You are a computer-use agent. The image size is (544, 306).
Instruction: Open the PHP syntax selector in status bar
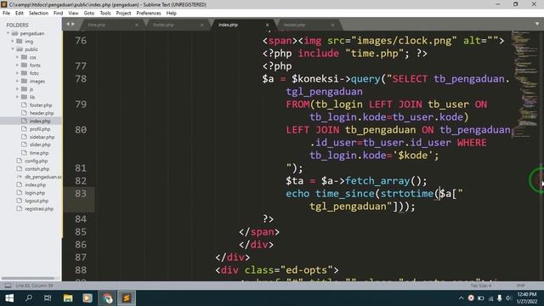click(521, 286)
